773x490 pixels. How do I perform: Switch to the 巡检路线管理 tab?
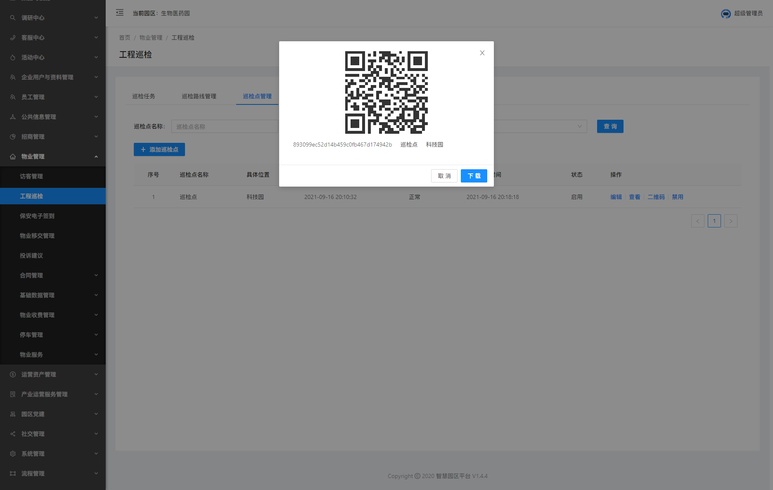tap(199, 96)
